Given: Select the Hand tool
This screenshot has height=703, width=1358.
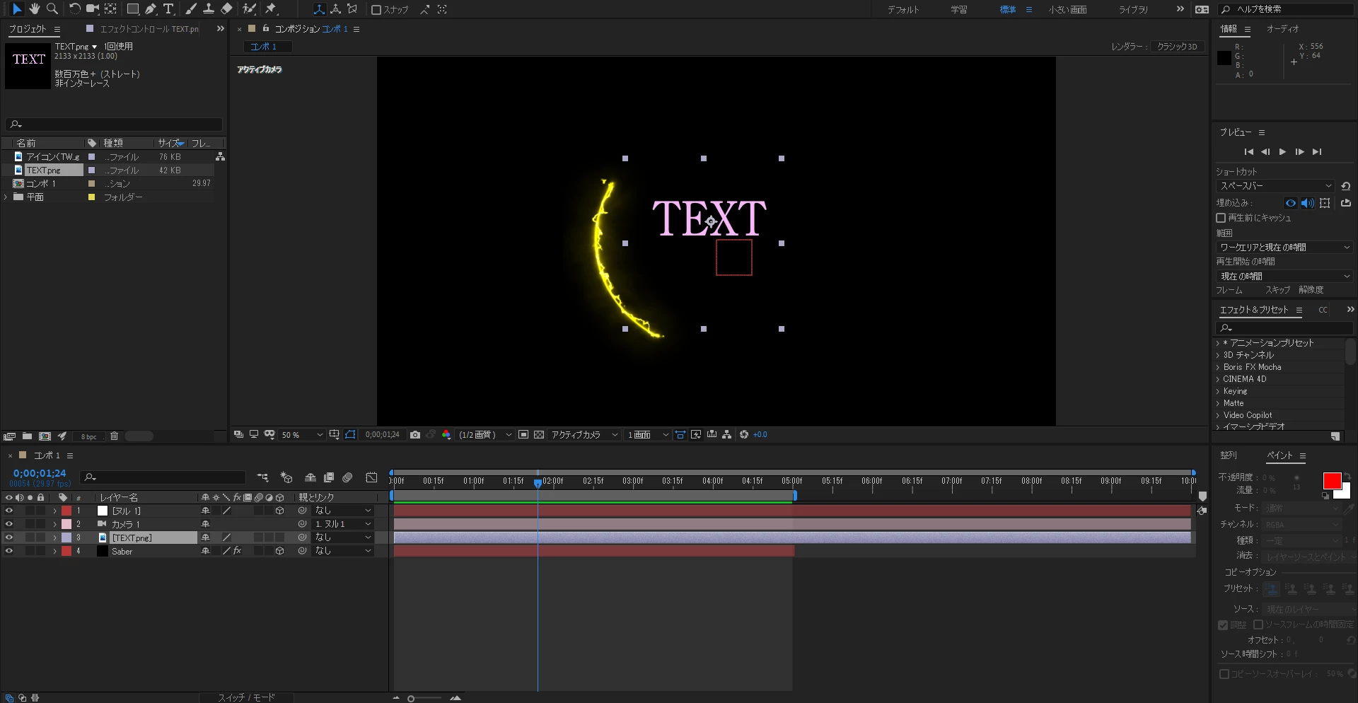Looking at the screenshot, I should [35, 9].
